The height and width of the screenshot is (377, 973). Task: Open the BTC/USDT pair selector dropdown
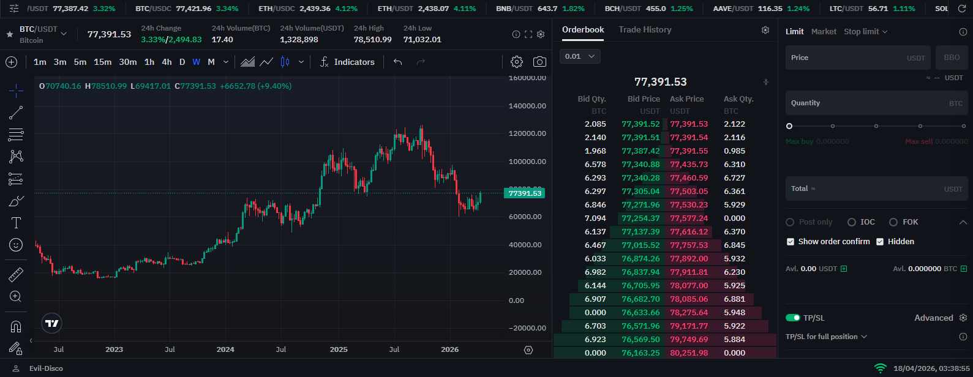pyautogui.click(x=64, y=34)
